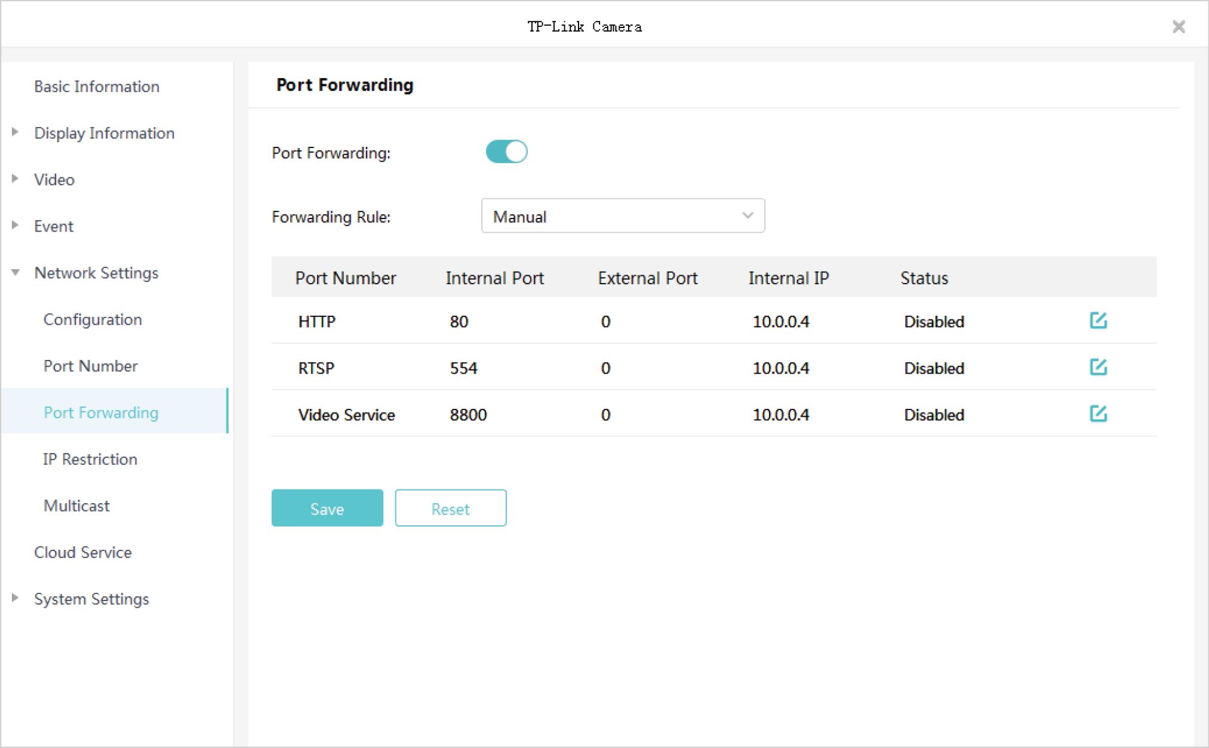The image size is (1209, 748).
Task: Close the TP-Link Camera window
Action: 1179,26
